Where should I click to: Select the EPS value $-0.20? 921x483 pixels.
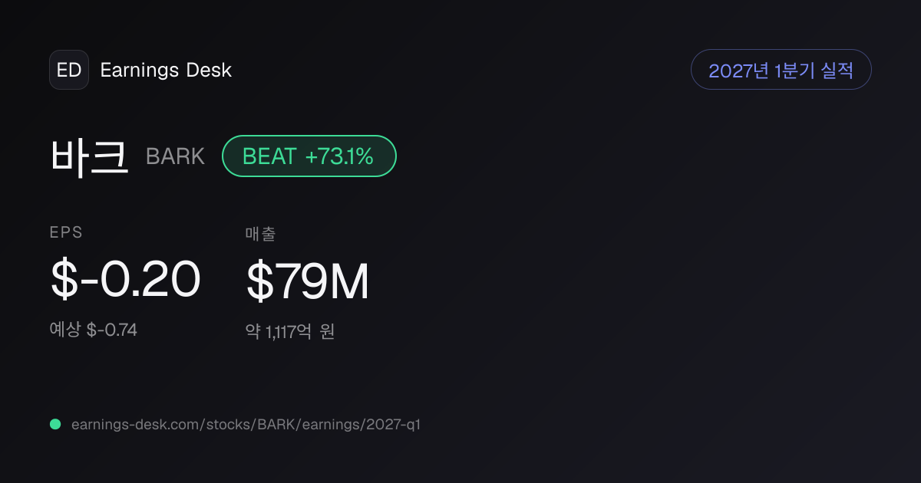[x=125, y=280]
